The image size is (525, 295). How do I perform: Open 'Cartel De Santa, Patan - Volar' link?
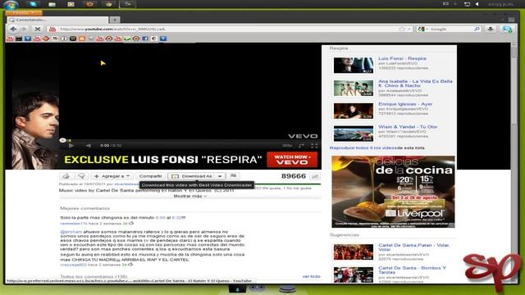(x=413, y=247)
